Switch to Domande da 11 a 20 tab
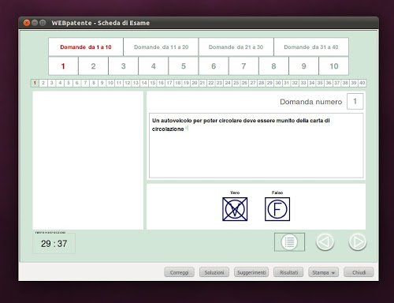This screenshot has height=303, width=394. click(x=161, y=47)
